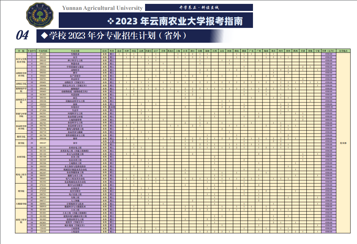Click the '黑龙江' province column header
Screen dimensions: 357x244
[171, 51]
